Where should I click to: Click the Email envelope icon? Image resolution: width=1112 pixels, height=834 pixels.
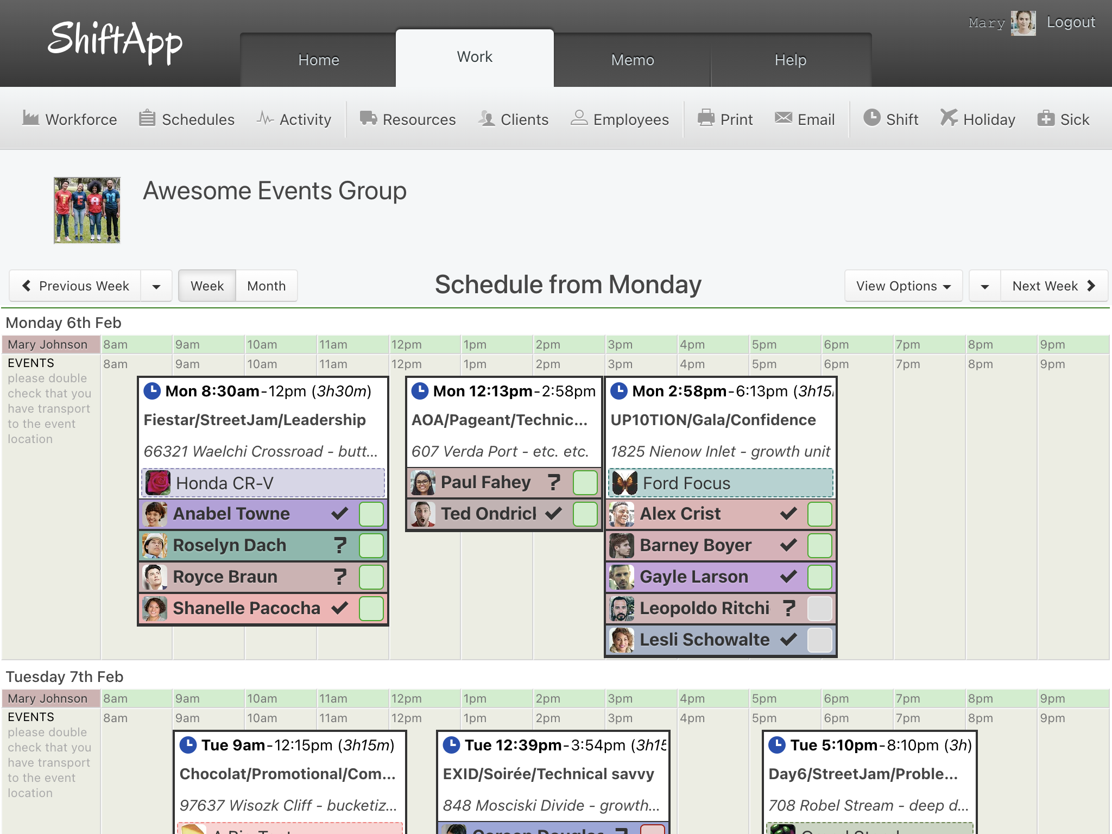click(783, 118)
